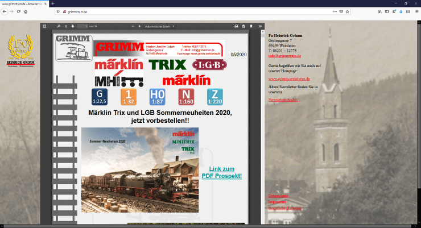Go to previous PDF page arrow
The image size is (421, 228).
pyautogui.click(x=66, y=26)
